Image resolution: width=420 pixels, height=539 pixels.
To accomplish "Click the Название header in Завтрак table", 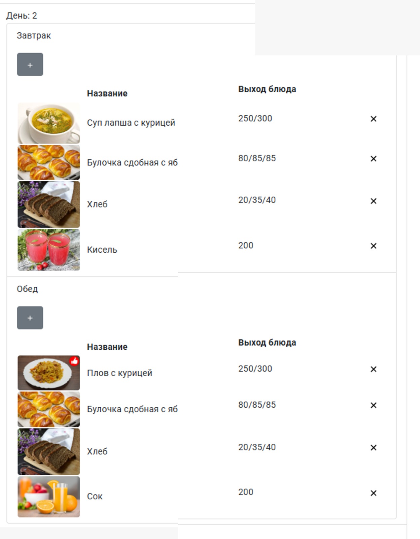I will [x=107, y=93].
